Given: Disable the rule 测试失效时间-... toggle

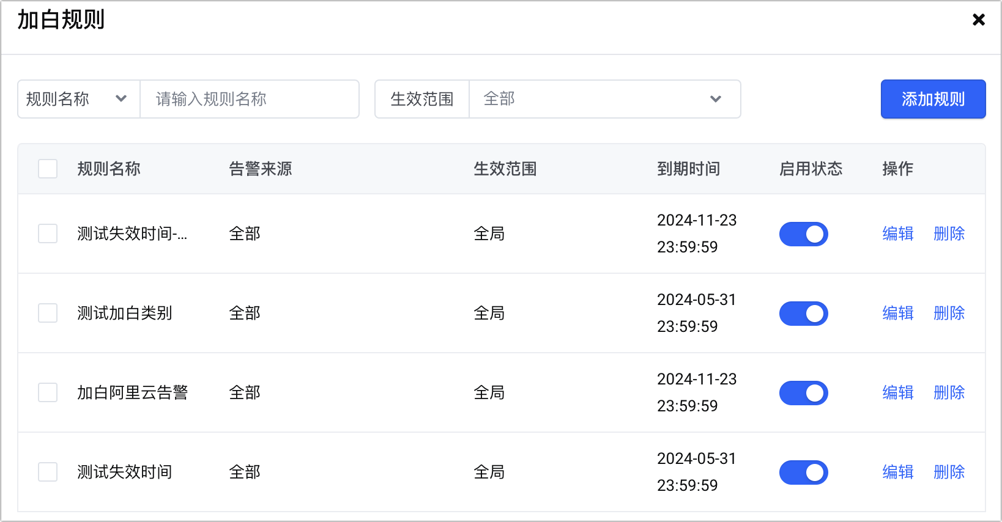Looking at the screenshot, I should coord(804,234).
